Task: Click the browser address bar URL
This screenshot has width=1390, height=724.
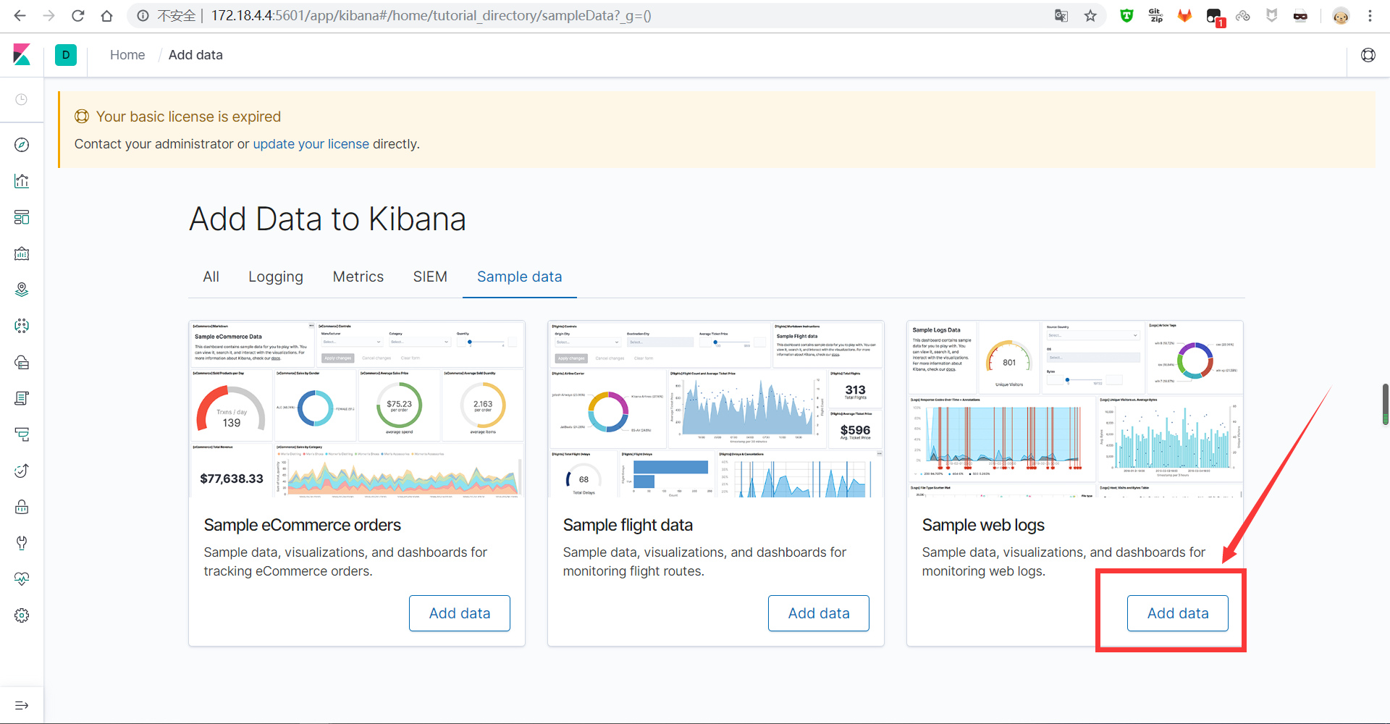Action: [431, 16]
